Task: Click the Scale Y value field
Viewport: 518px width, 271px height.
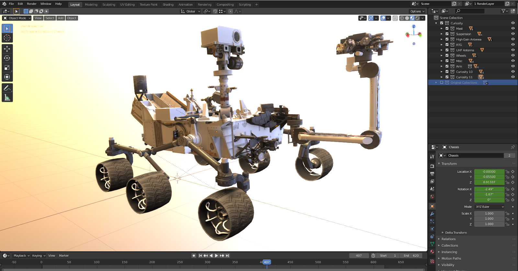Action: click(x=489, y=219)
